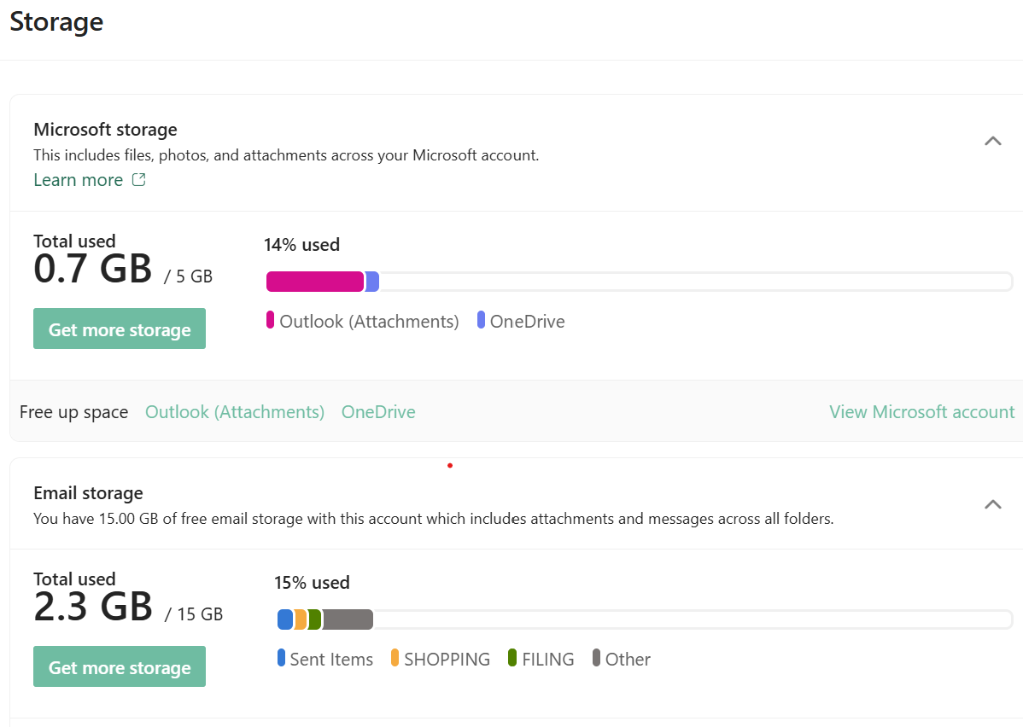Click the green FILING legend marker

point(512,658)
